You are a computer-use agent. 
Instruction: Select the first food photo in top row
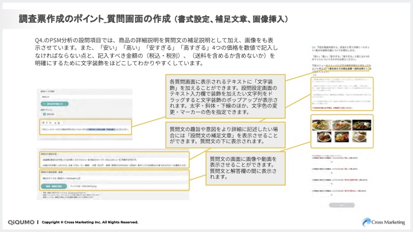pos(322,125)
